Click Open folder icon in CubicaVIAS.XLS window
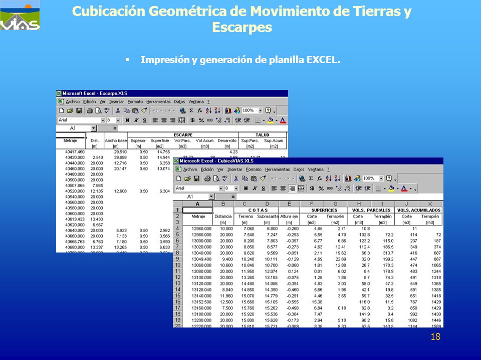 [188, 178]
